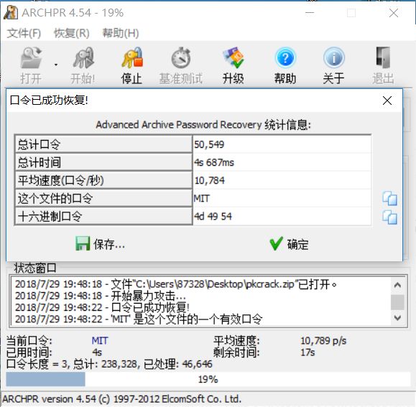The image size is (416, 407).
Task: Open the 恢复(R) menu
Action: coord(72,34)
